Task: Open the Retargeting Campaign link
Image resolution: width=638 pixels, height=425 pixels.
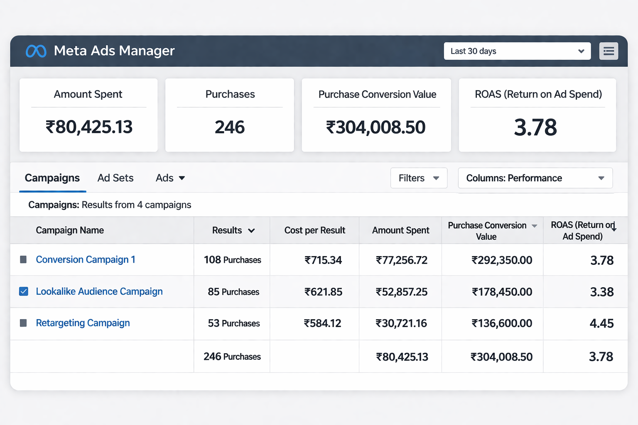Action: pos(83,323)
